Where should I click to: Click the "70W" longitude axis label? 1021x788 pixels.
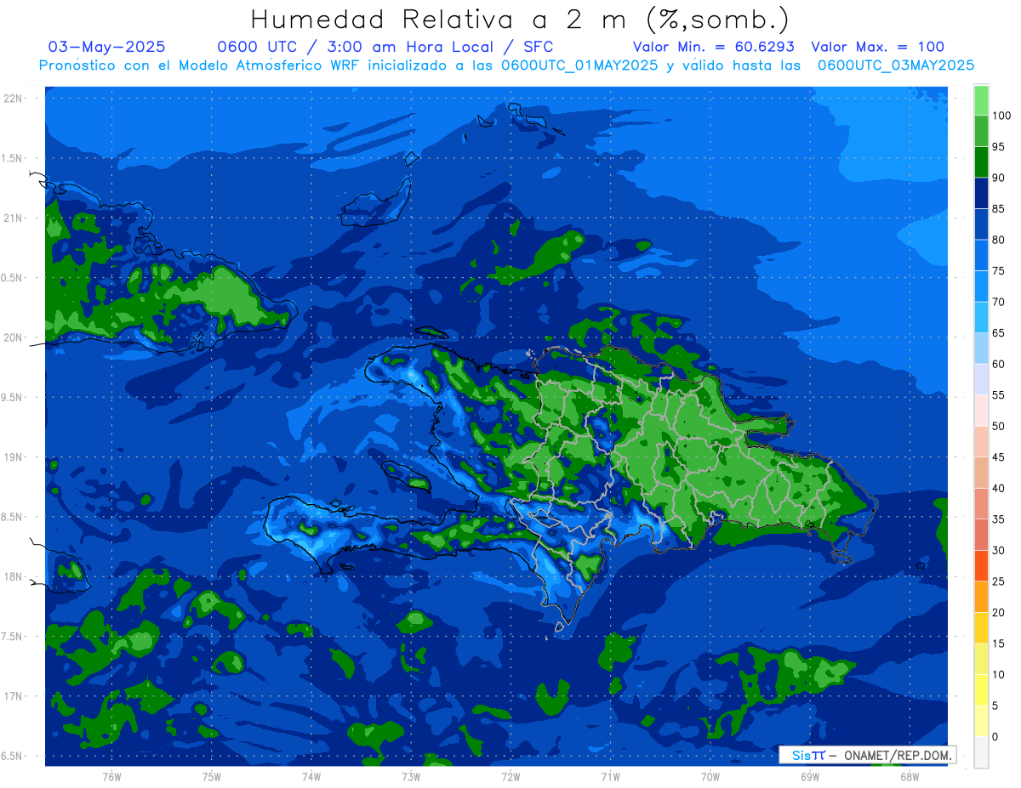coord(710,777)
